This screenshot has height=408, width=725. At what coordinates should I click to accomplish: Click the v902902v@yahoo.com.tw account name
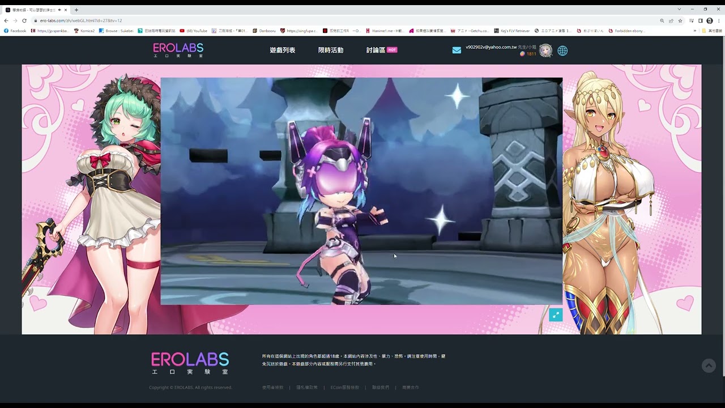pyautogui.click(x=491, y=48)
